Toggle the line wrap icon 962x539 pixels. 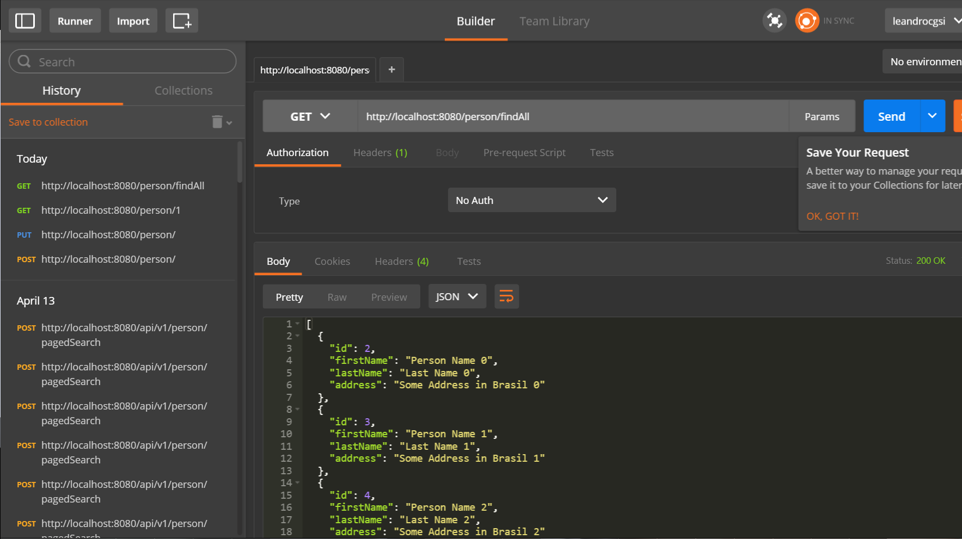tap(506, 296)
